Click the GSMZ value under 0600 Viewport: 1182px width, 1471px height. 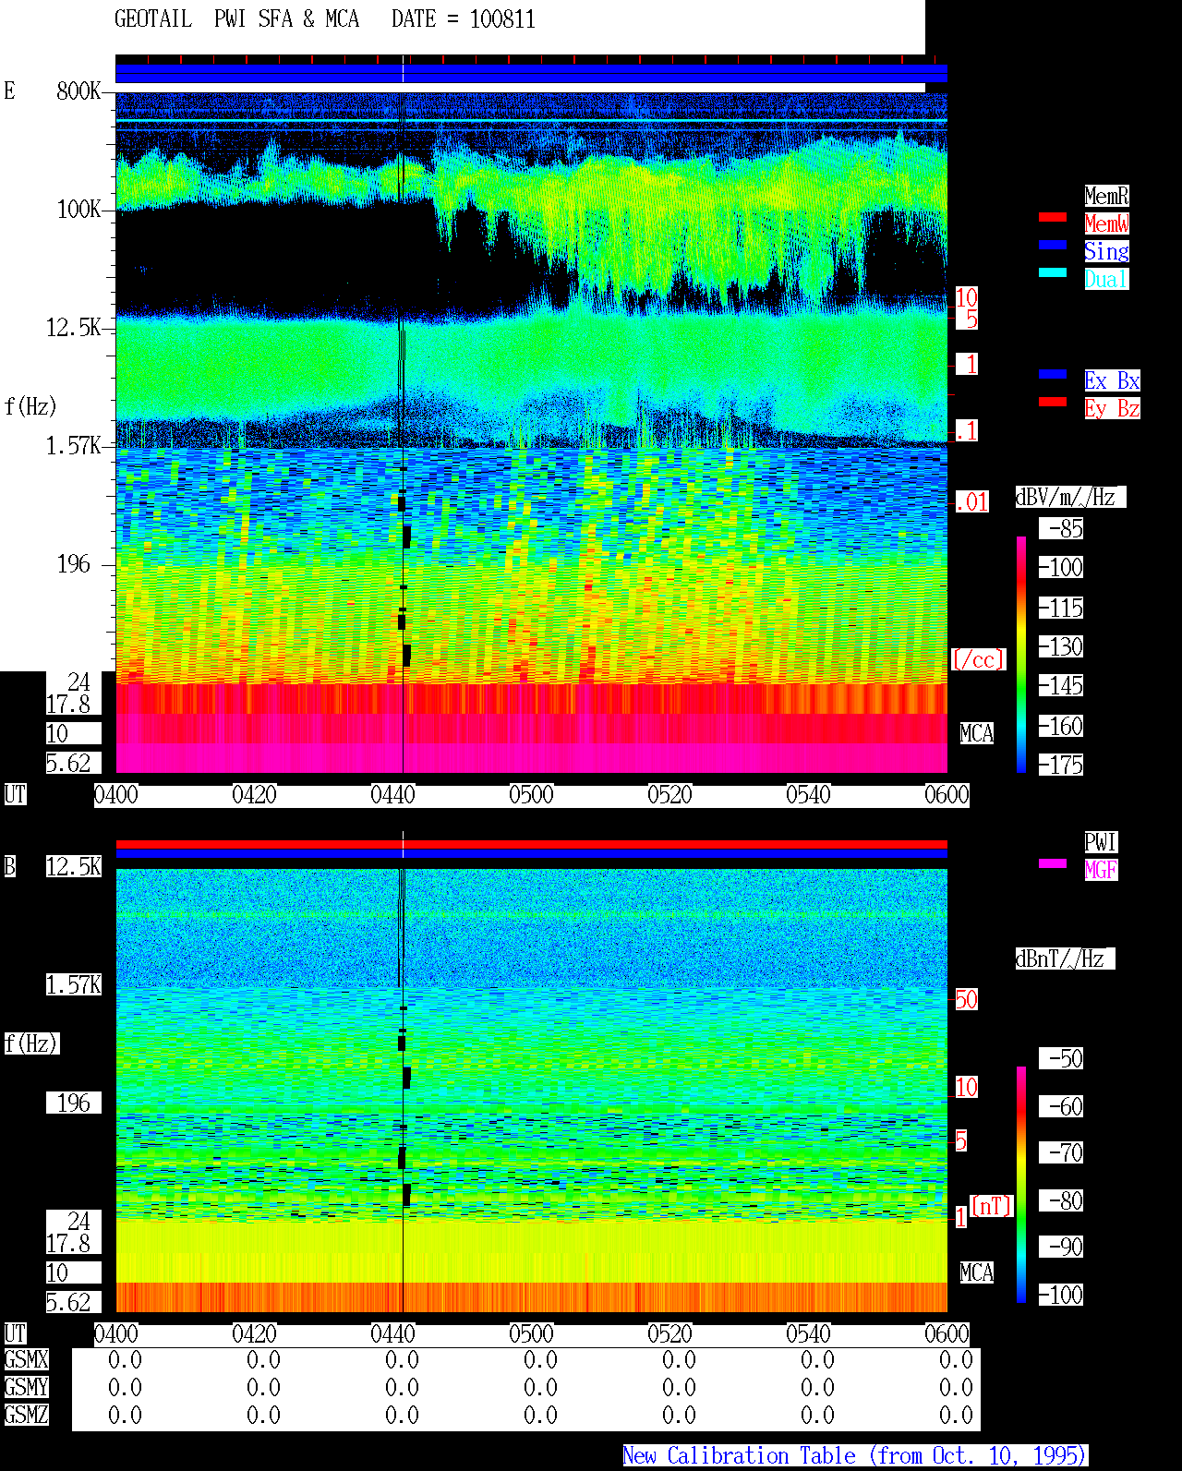[956, 1415]
